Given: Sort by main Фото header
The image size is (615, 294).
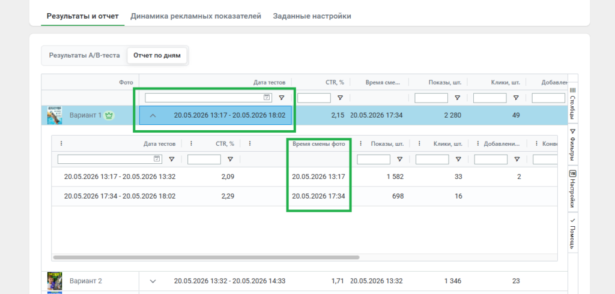Looking at the screenshot, I should (126, 82).
